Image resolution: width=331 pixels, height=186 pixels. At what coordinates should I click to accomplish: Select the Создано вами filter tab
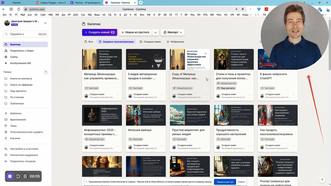click(x=150, y=42)
